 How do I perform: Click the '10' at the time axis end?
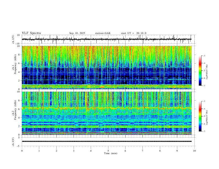pyautogui.click(x=194, y=151)
